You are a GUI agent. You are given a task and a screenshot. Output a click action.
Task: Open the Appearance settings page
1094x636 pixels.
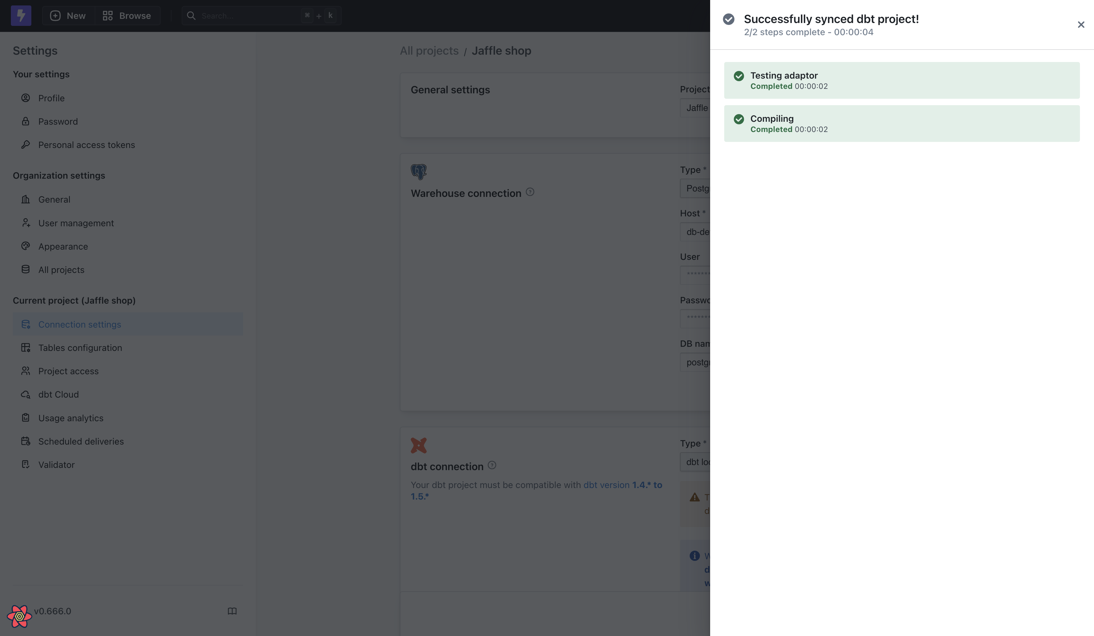click(63, 246)
